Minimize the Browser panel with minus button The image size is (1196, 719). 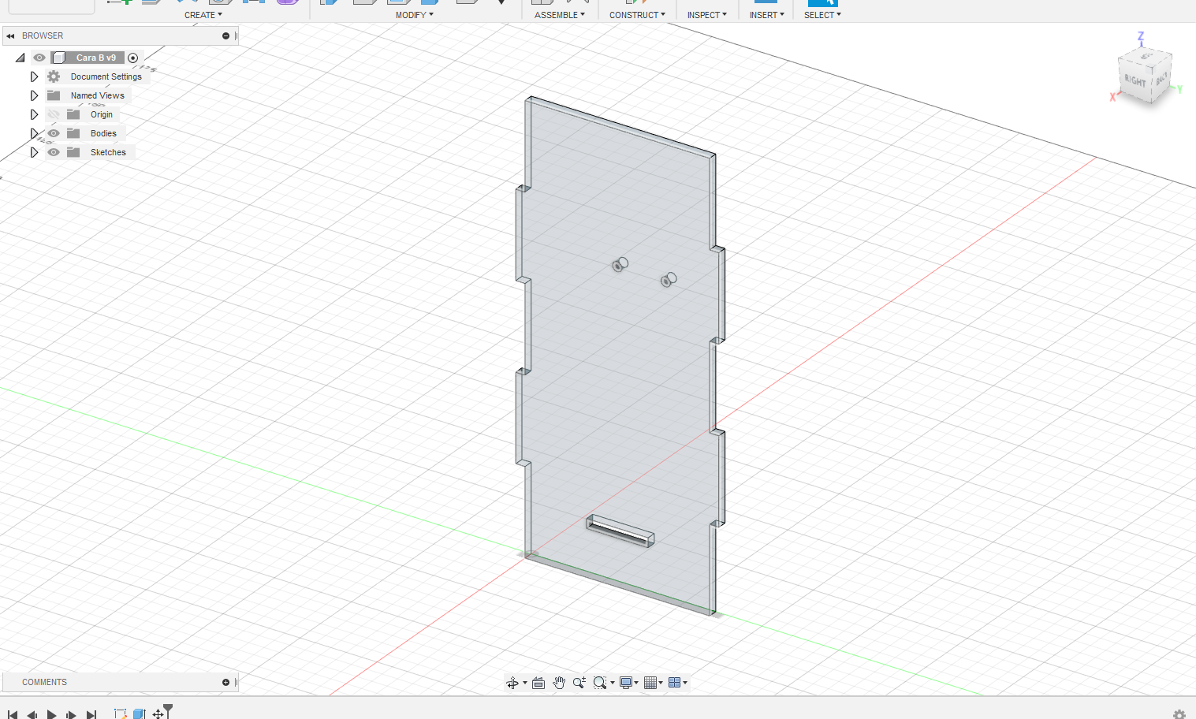click(x=225, y=35)
